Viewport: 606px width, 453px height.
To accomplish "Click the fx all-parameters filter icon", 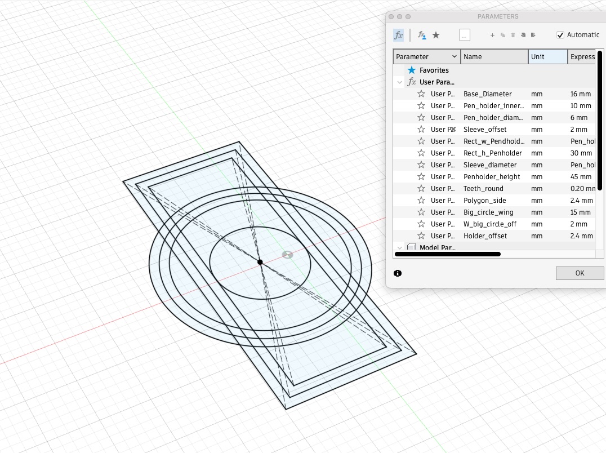I will [x=398, y=35].
